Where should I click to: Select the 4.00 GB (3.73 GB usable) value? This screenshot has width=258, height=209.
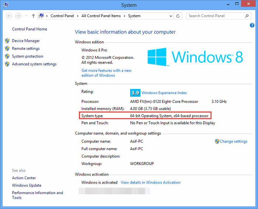[x=150, y=109]
